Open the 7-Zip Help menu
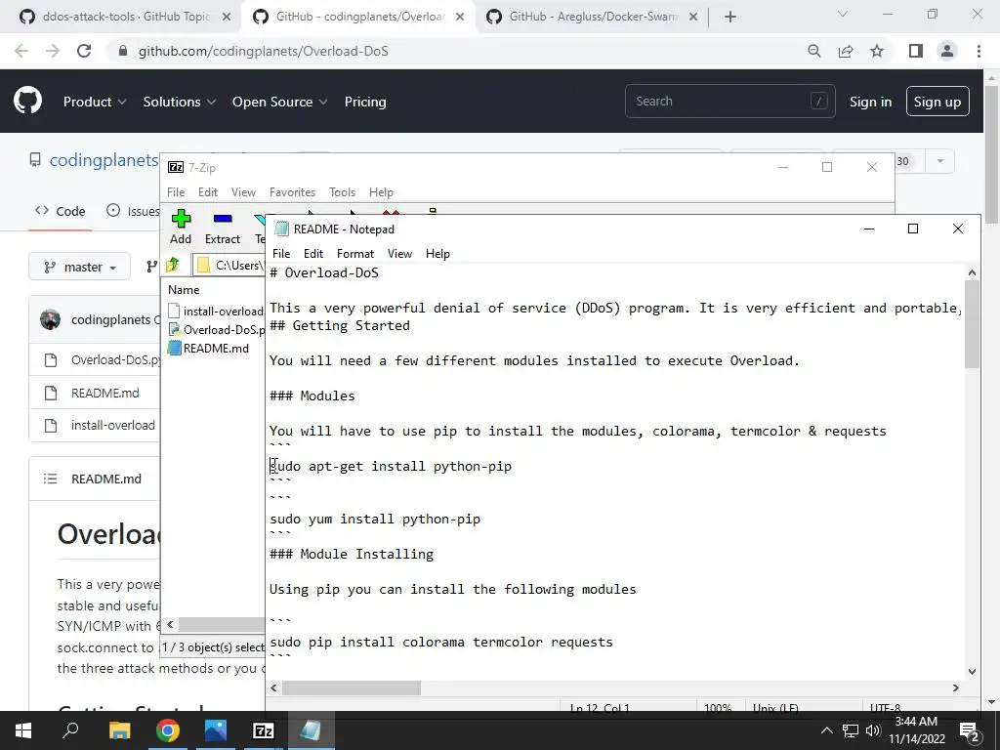The height and width of the screenshot is (750, 1000). click(x=381, y=192)
